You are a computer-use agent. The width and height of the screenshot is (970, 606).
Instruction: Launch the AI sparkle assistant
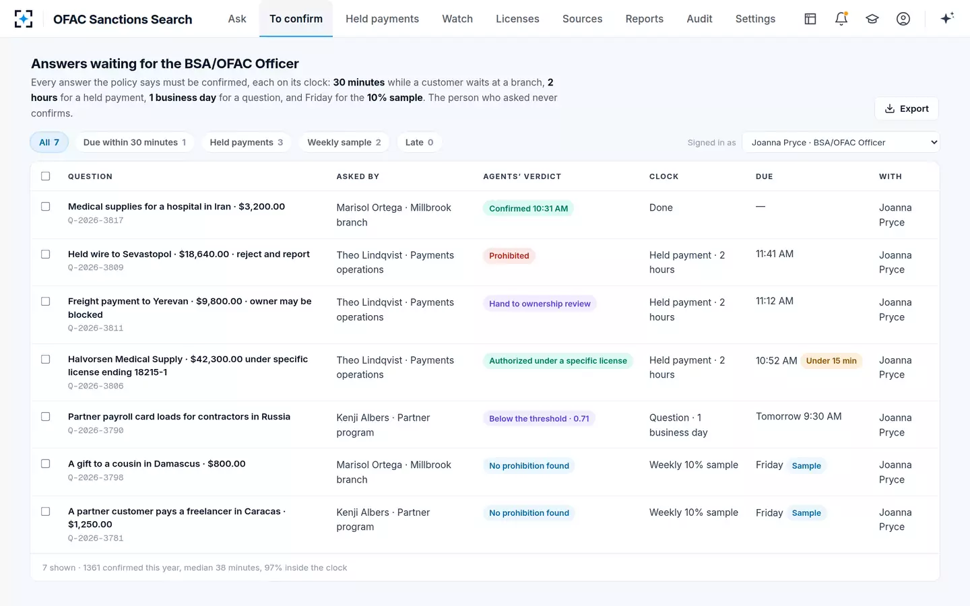947,19
